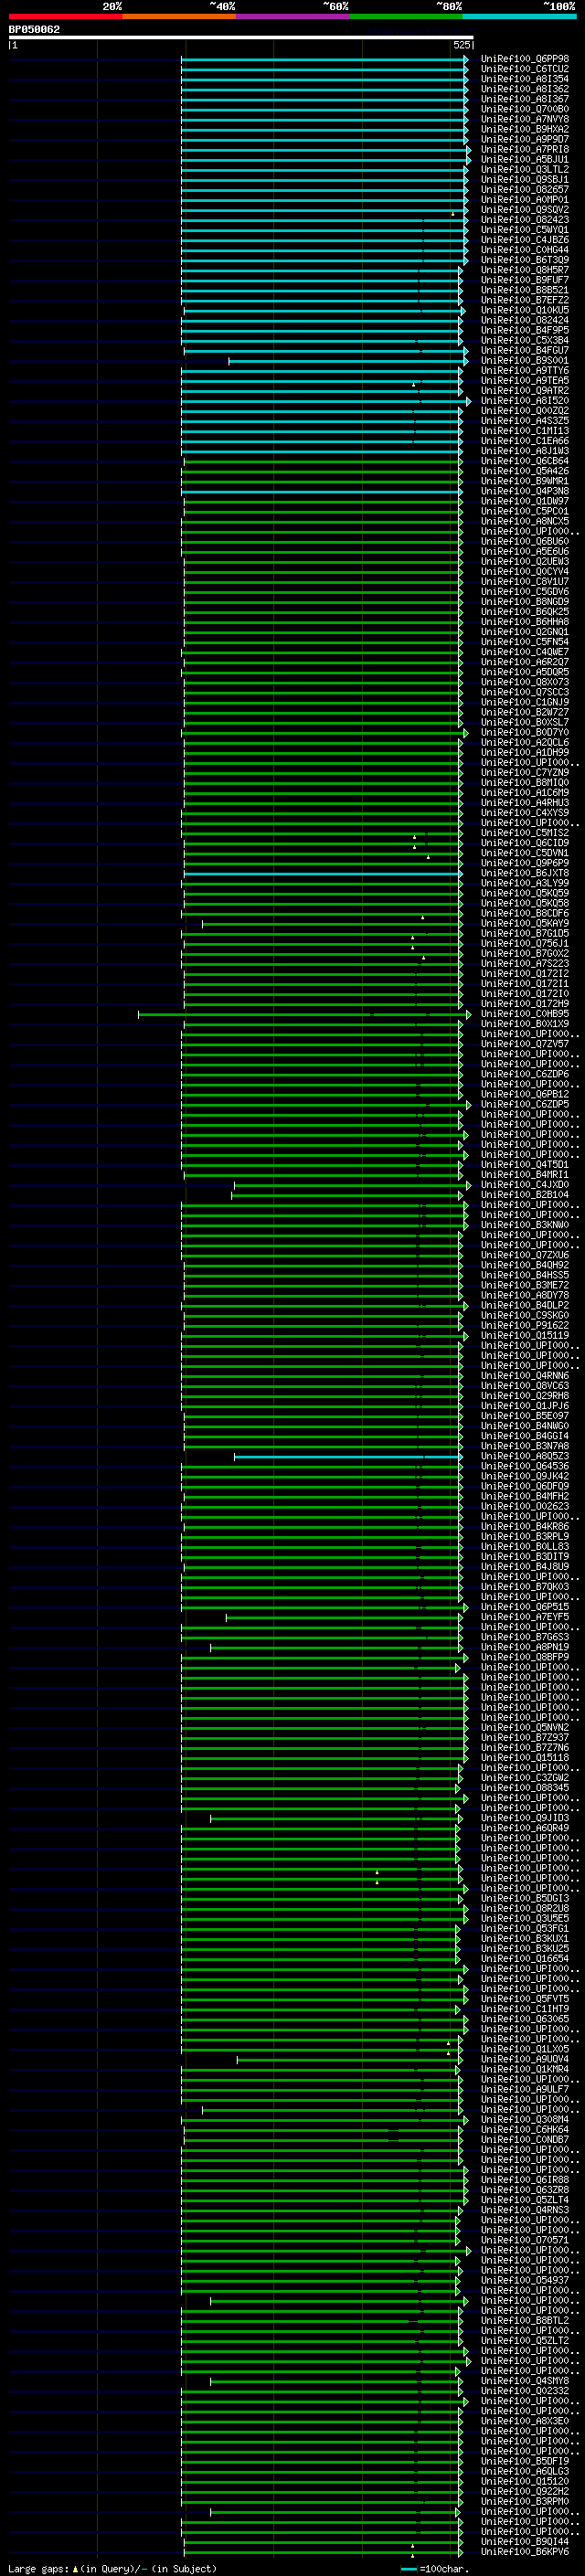Click hit label UniRef100_Q7SCC3
The height and width of the screenshot is (2576, 585).
[x=524, y=692]
